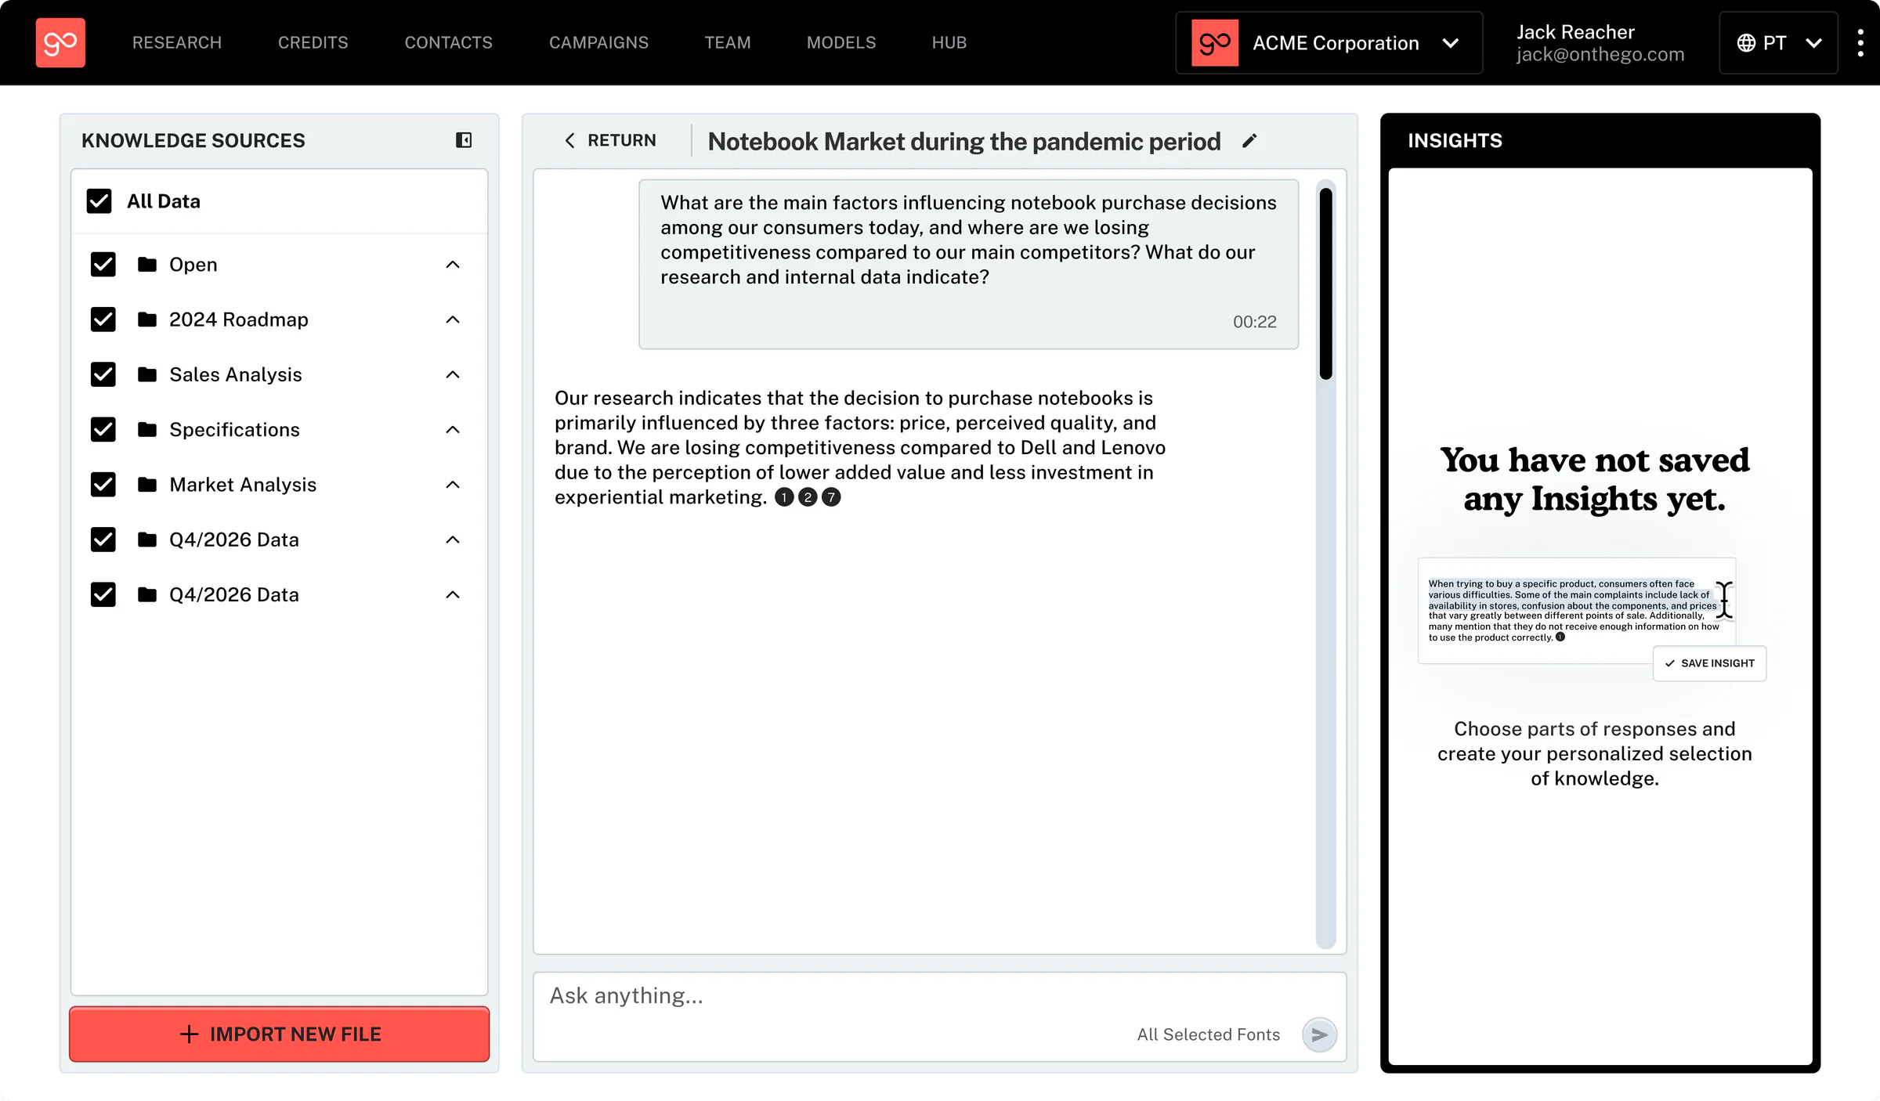The image size is (1880, 1101).
Task: Open the Campaigns menu item
Action: (x=598, y=42)
